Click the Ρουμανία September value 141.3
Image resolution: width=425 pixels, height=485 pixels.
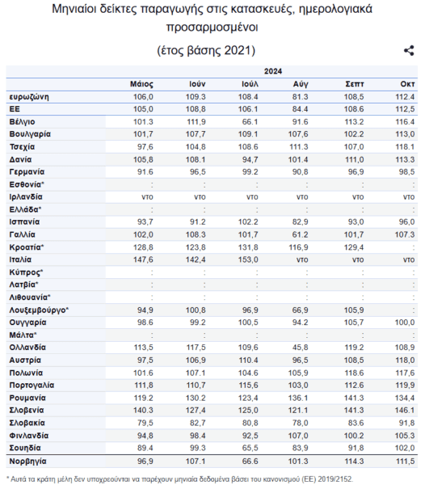(x=354, y=398)
